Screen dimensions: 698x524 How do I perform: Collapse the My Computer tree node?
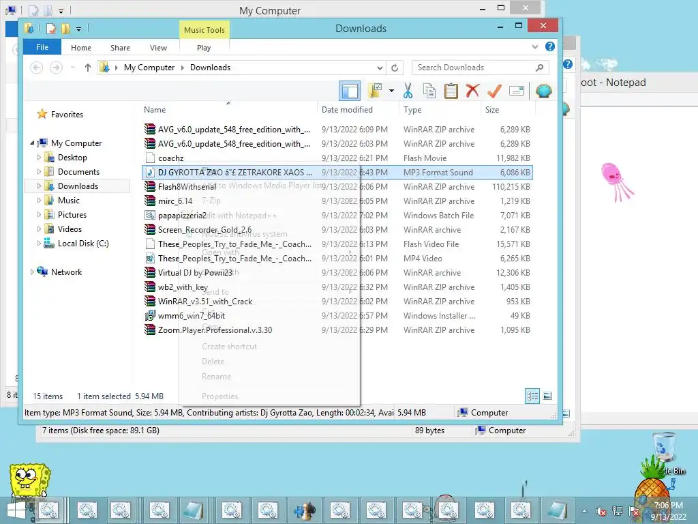32,143
